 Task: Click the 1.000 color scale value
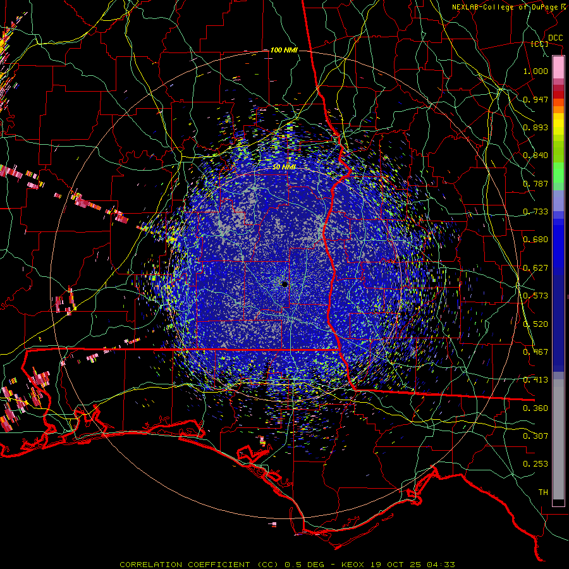pos(535,71)
